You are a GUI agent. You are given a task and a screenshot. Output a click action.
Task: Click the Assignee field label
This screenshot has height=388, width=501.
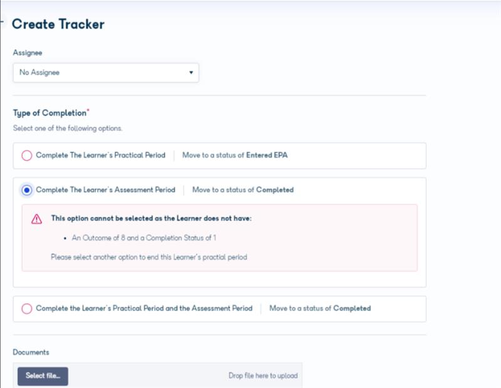pyautogui.click(x=28, y=53)
